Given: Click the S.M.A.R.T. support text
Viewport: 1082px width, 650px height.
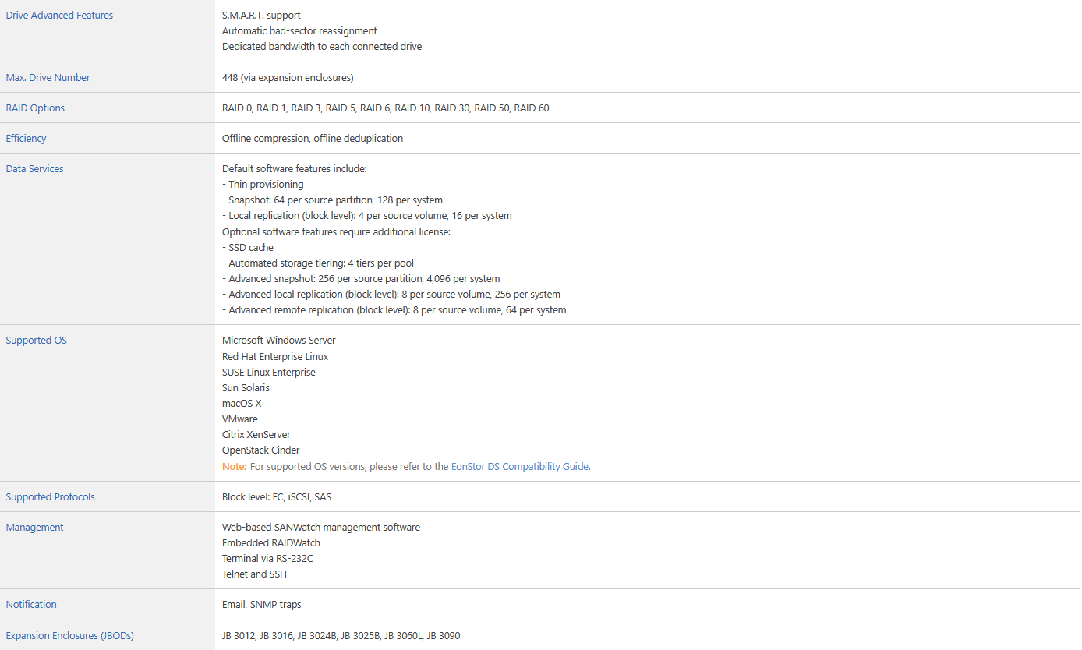Looking at the screenshot, I should pyautogui.click(x=261, y=16).
